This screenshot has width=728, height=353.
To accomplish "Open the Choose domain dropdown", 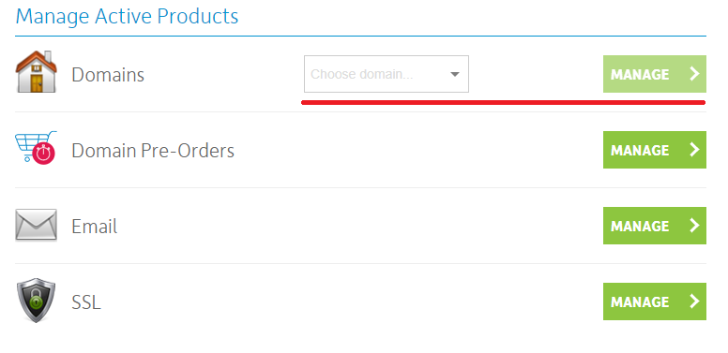I will tap(387, 74).
